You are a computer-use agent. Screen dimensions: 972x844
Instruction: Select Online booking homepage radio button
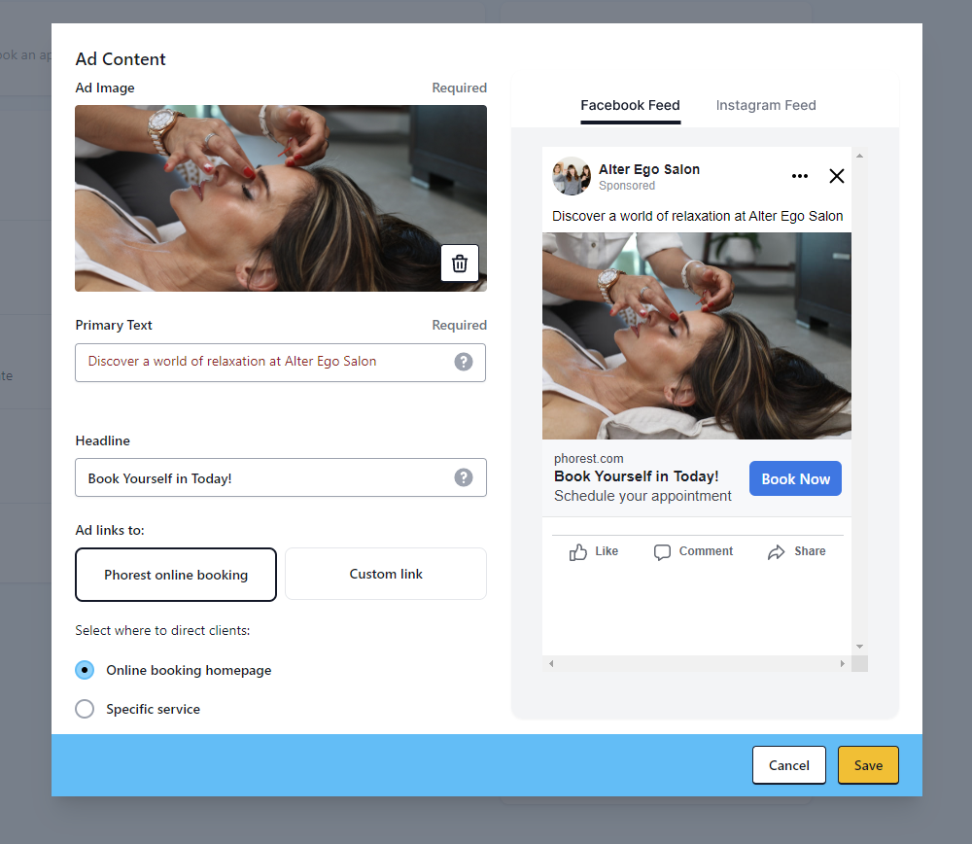[x=85, y=670]
